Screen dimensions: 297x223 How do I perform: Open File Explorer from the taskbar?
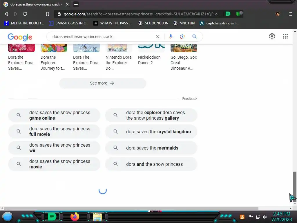pos(97,217)
